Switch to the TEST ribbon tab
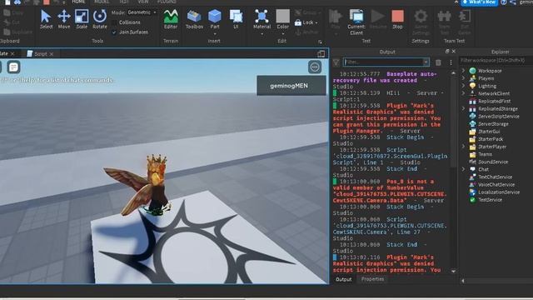 (x=124, y=2)
